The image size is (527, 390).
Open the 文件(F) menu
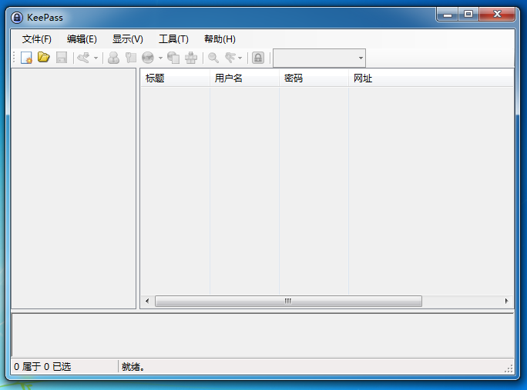point(37,39)
